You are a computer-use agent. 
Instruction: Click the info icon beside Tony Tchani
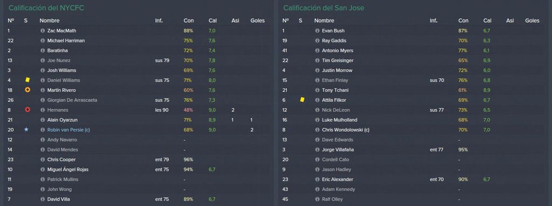coord(317,90)
